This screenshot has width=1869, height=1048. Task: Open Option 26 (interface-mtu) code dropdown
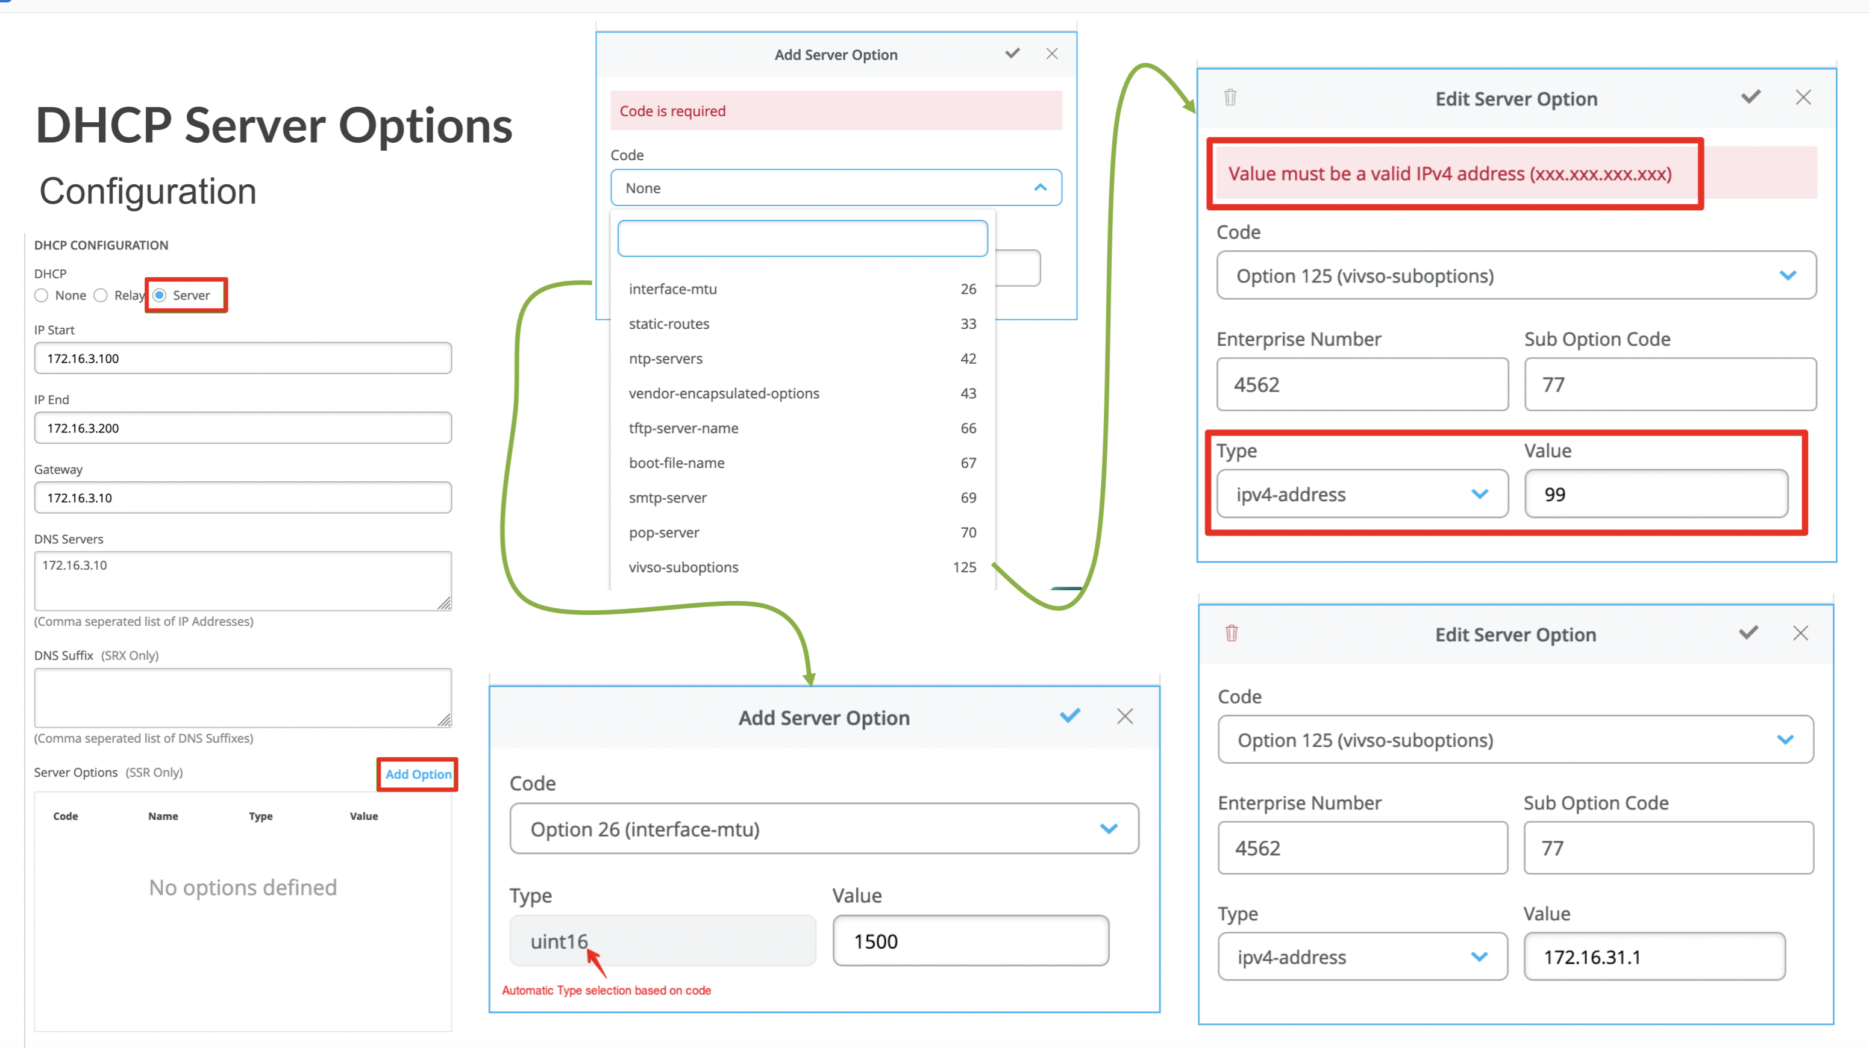(824, 828)
